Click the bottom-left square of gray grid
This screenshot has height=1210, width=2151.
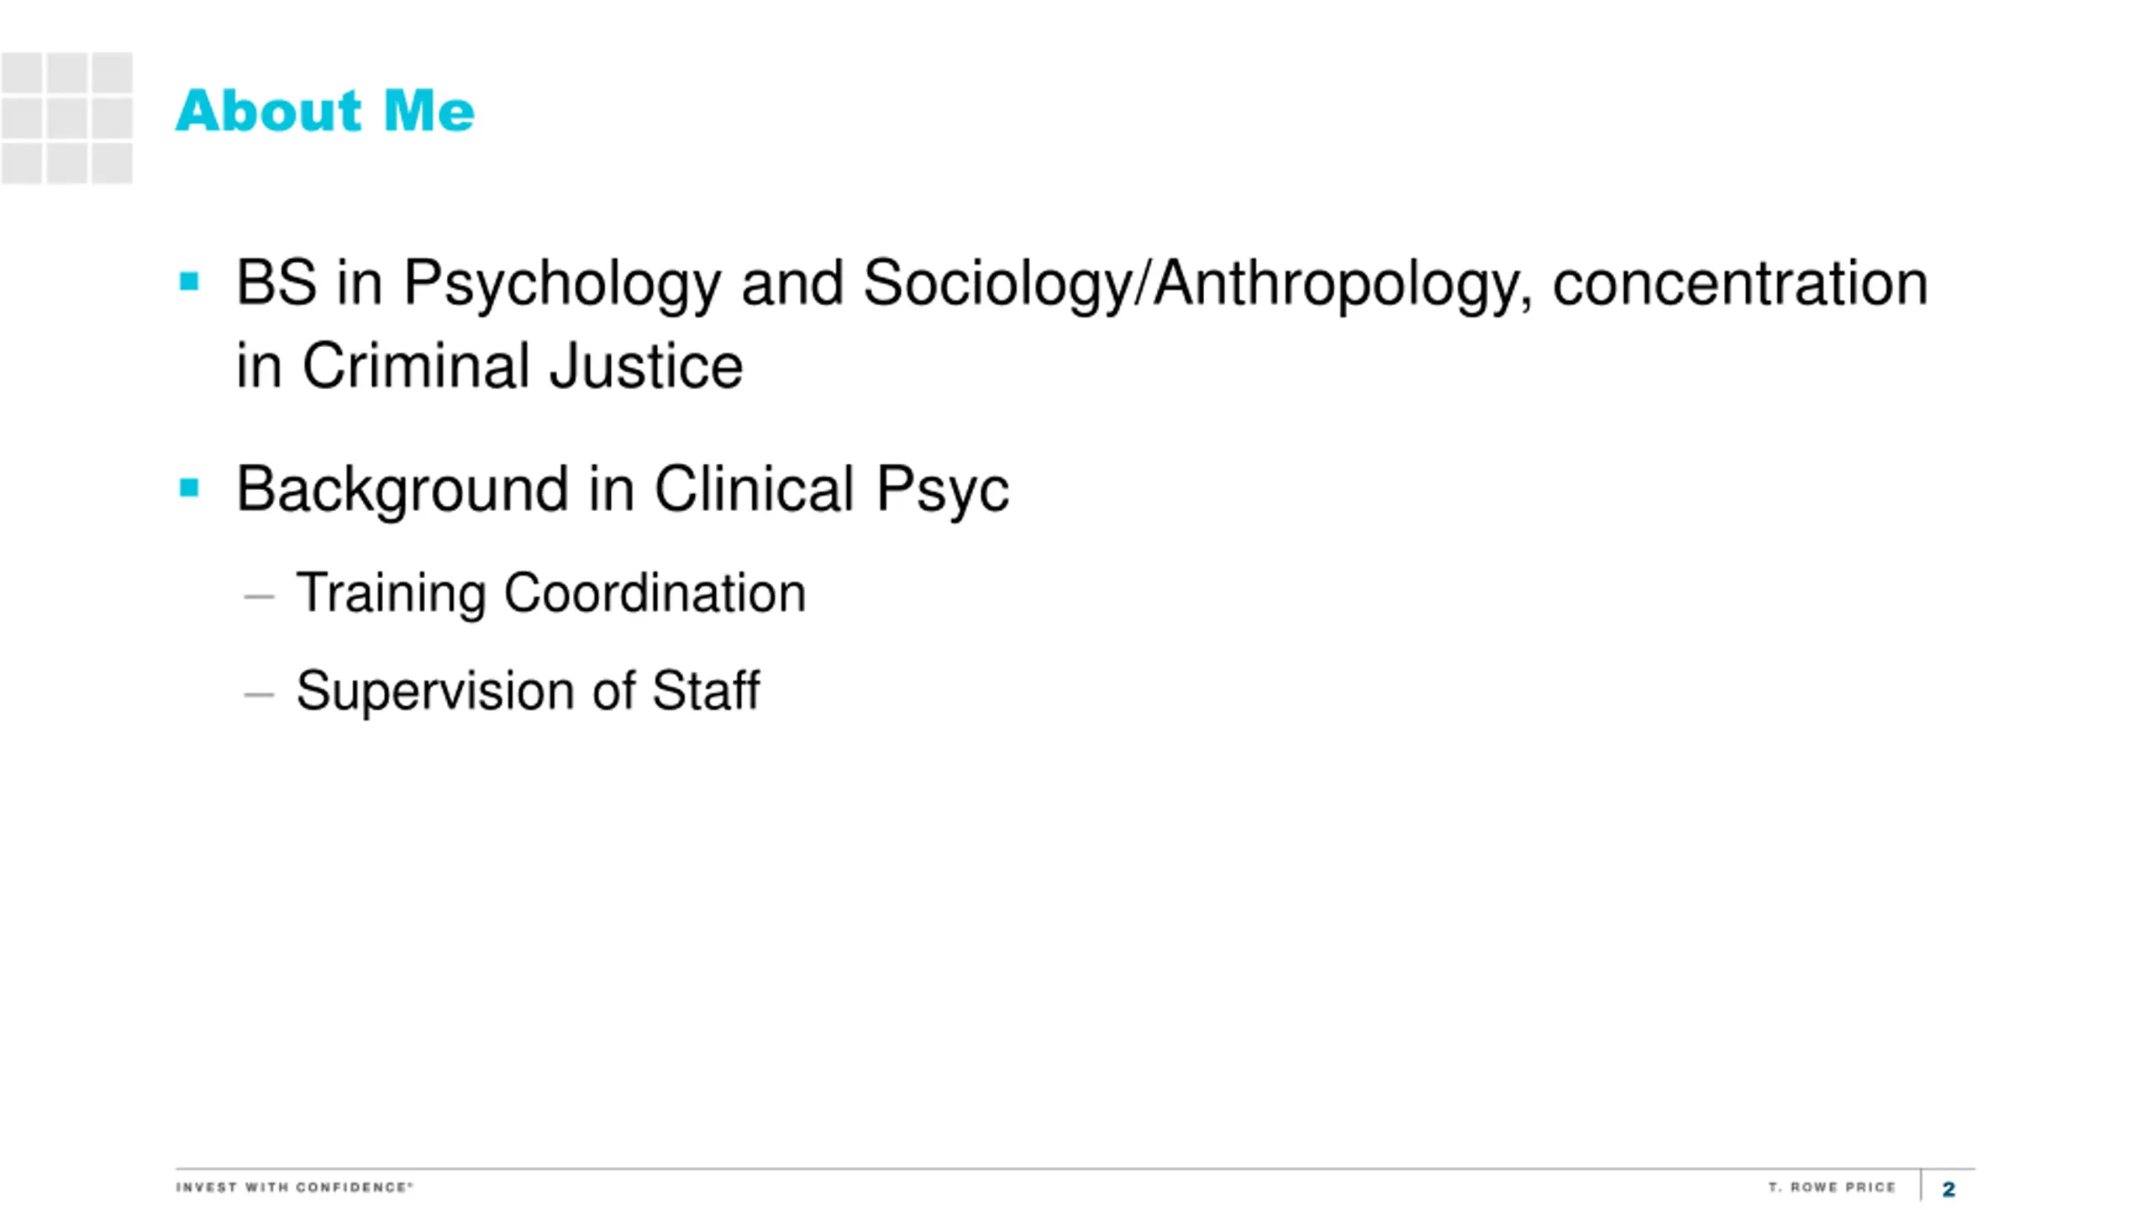(x=22, y=163)
